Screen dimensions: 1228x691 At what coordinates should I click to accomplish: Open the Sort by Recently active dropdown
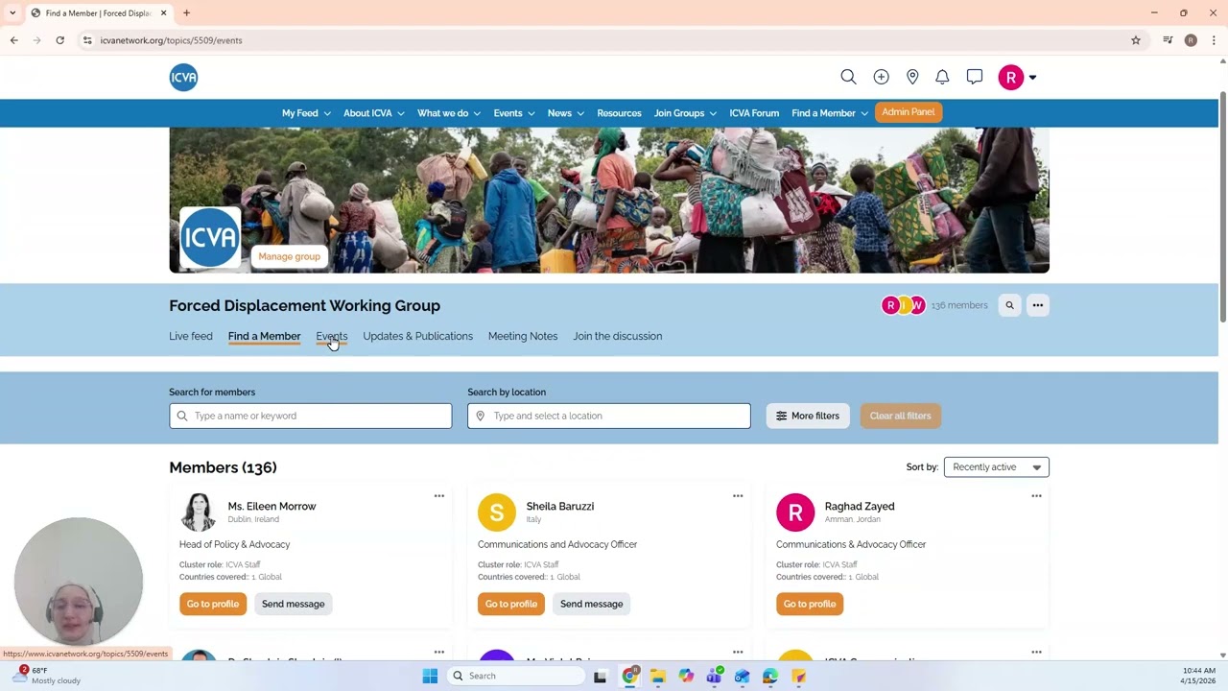point(996,467)
